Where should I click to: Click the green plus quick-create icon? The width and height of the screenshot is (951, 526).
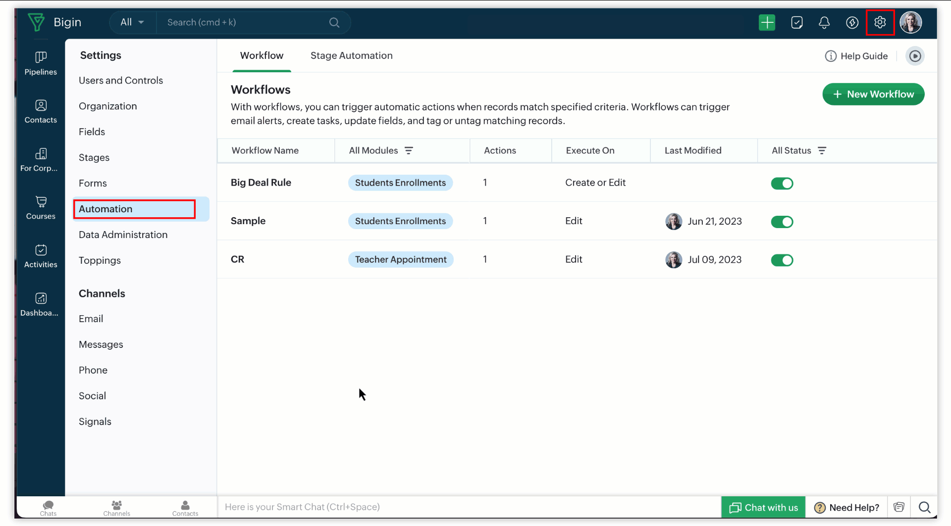[x=767, y=22]
